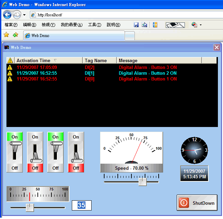This screenshot has height=219, width=223.
Task: Open the 檔案(F) file menu
Action: pos(11,25)
